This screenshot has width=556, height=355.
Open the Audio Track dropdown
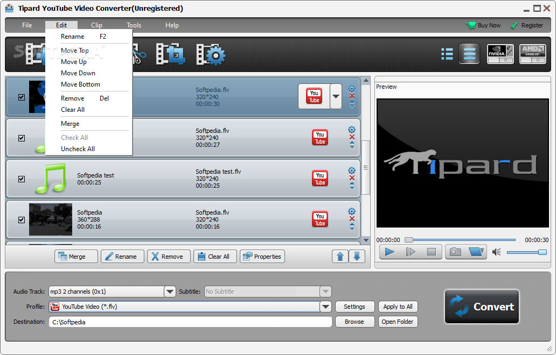click(170, 292)
